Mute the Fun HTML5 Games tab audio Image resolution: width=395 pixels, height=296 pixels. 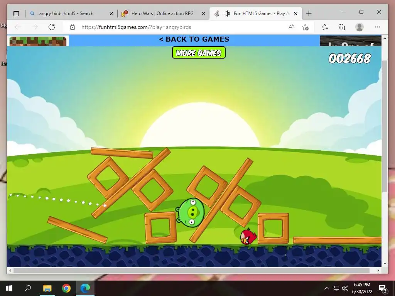click(226, 13)
